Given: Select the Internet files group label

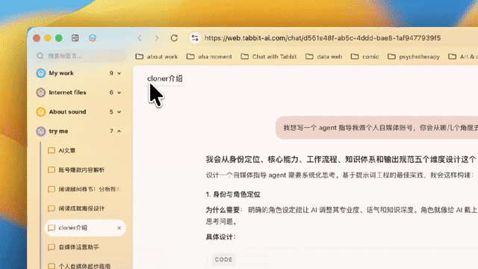Looking at the screenshot, I should [x=68, y=93].
